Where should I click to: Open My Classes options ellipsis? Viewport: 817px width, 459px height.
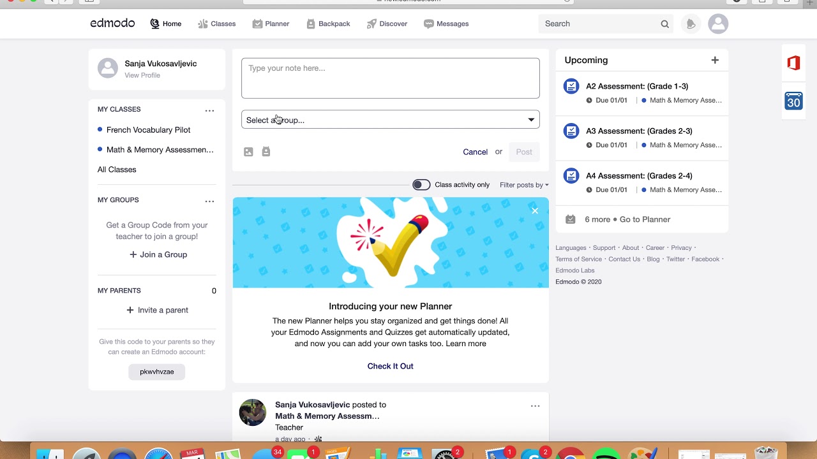point(209,110)
